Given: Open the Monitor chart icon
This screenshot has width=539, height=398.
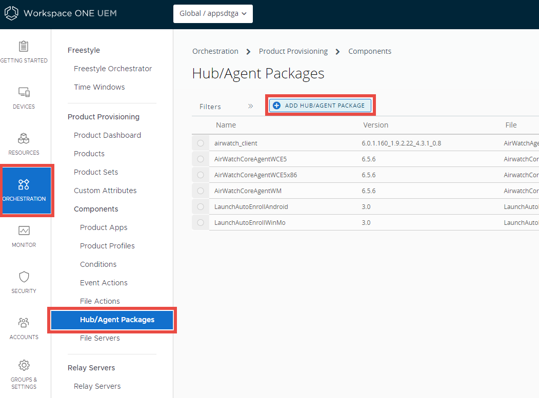Looking at the screenshot, I should coord(24,231).
